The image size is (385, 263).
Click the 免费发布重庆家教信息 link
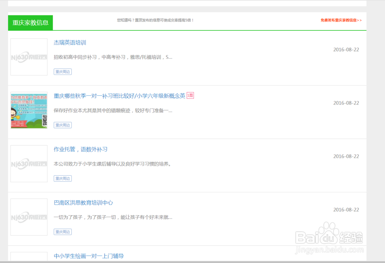340,20
